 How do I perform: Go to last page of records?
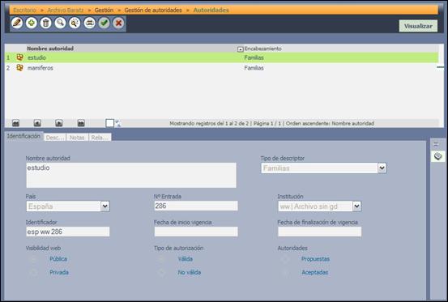[x=81, y=123]
